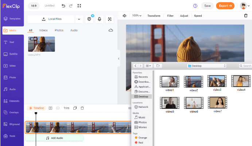
Task: Open the Adjust option
Action: pyautogui.click(x=184, y=16)
